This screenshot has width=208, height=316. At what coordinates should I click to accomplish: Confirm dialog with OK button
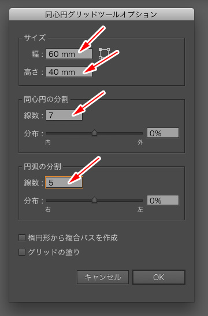click(159, 277)
